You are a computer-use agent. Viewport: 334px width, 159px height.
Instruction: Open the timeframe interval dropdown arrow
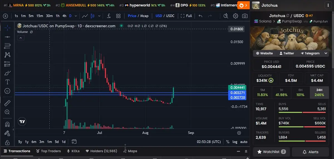click(x=75, y=16)
